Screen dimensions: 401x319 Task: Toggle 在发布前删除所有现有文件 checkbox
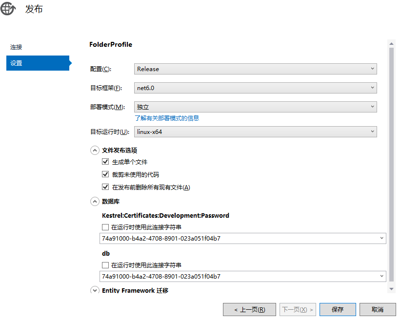click(x=105, y=187)
